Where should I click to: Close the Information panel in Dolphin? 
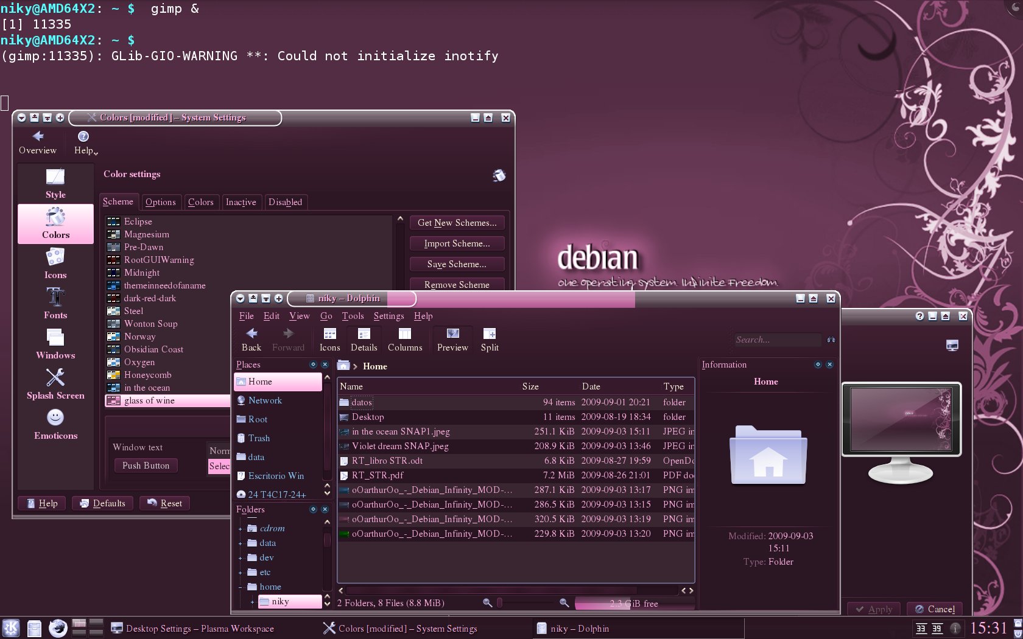pyautogui.click(x=829, y=365)
